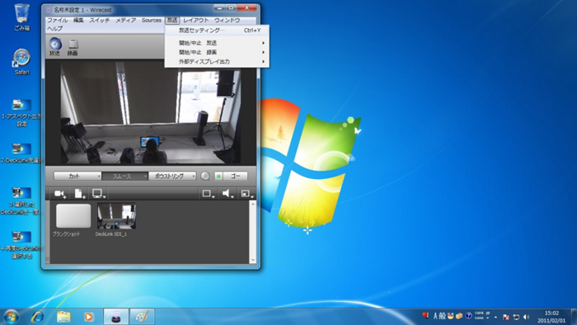Open the ヘルプ menu
This screenshot has height=325, width=577.
click(55, 28)
